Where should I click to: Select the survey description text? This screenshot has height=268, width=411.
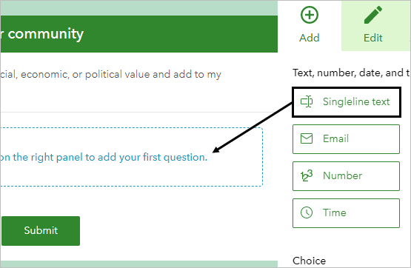(110, 74)
